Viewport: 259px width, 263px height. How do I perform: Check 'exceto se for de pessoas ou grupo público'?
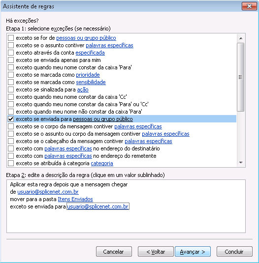coord(11,38)
